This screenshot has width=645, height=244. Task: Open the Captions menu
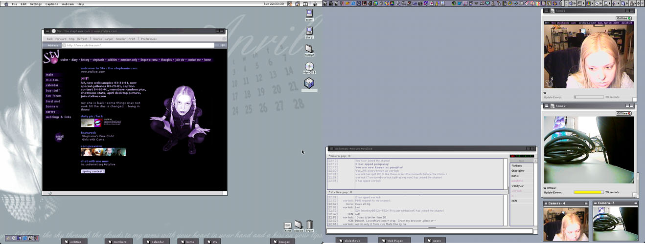(51, 4)
